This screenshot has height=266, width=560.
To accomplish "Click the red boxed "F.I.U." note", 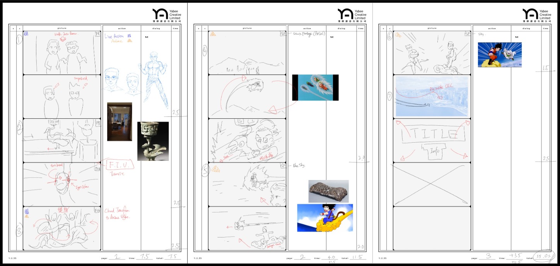I will click(120, 165).
